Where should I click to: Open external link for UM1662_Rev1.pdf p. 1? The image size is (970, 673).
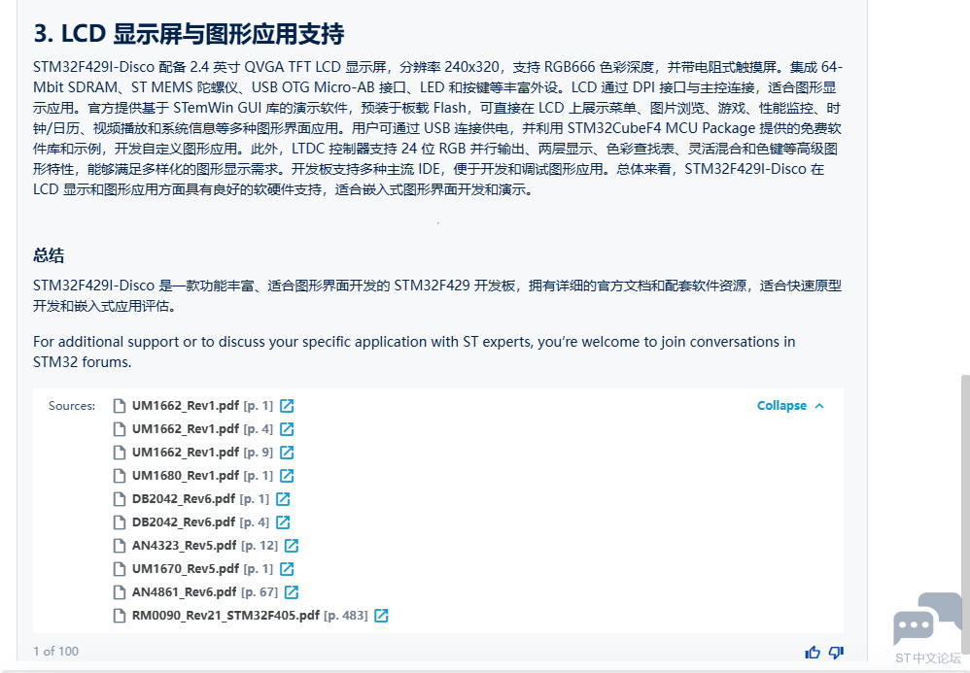click(x=287, y=406)
